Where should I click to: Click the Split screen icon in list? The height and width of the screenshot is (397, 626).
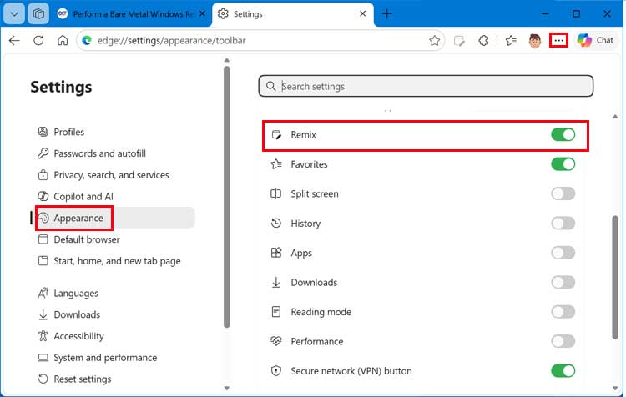pyautogui.click(x=276, y=193)
